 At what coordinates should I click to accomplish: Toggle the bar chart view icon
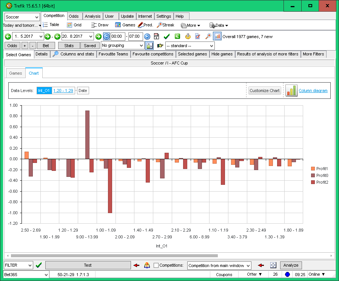(217, 37)
